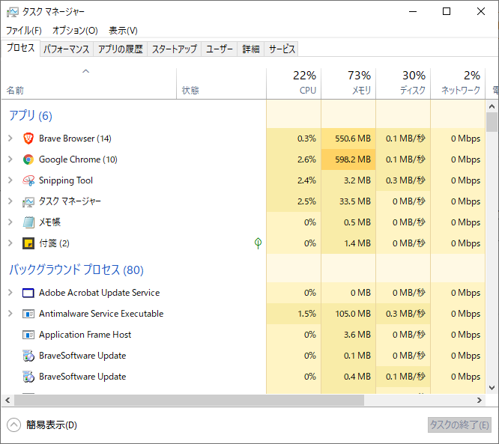Click the 550.6 MB memory cell
This screenshot has width=499, height=444.
(348, 139)
